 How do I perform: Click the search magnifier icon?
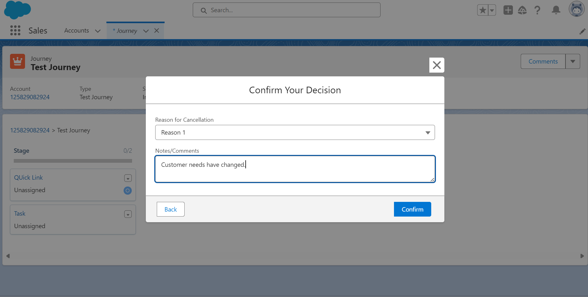[x=203, y=10]
